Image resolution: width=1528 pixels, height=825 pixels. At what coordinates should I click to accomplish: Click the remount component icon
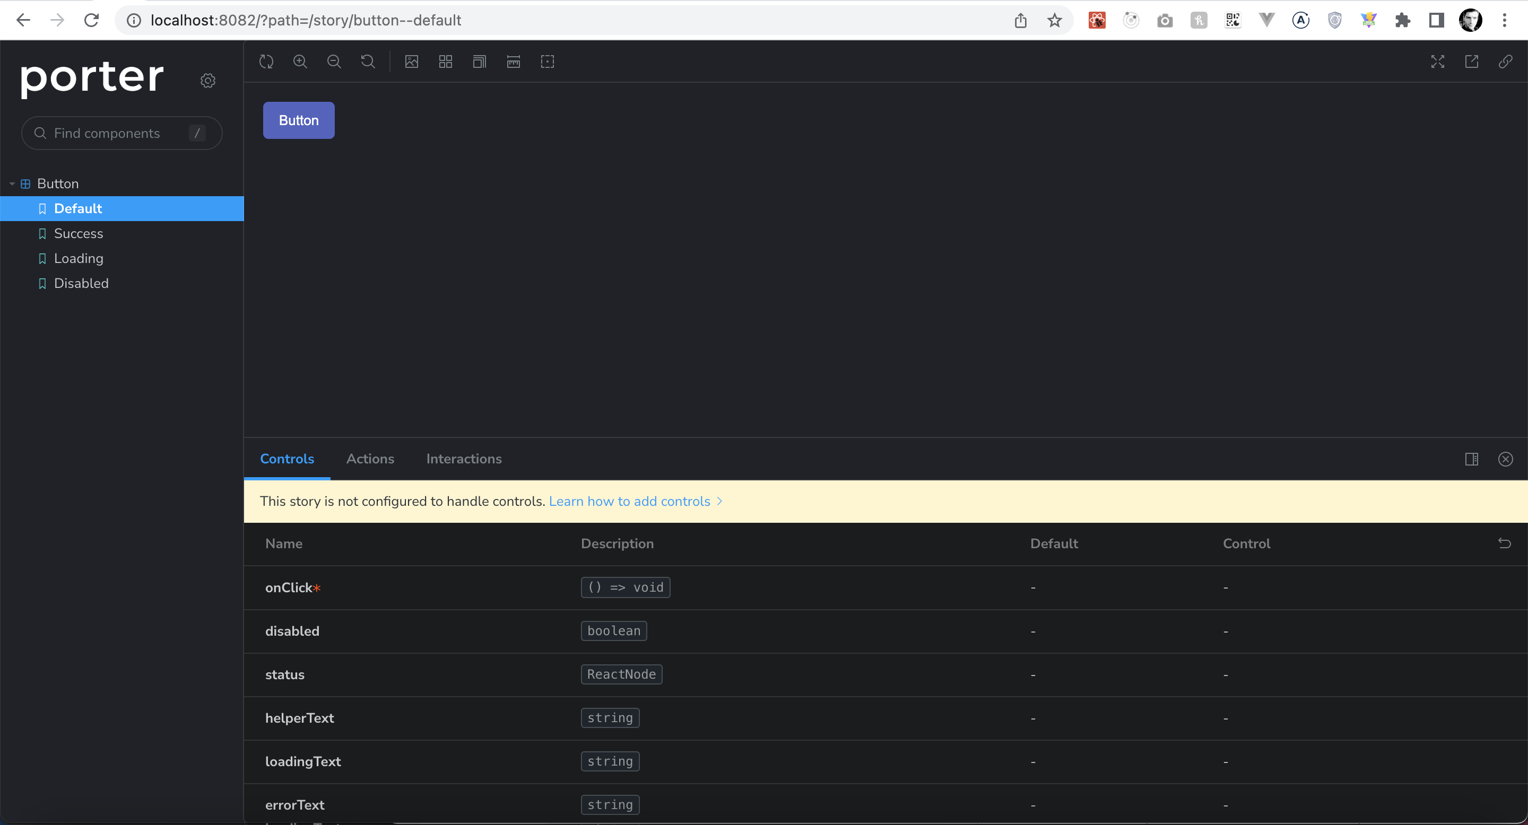click(266, 62)
